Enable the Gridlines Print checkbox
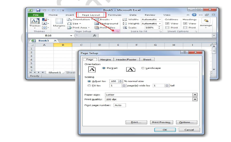The height and width of the screenshot is (142, 231). 167,28
